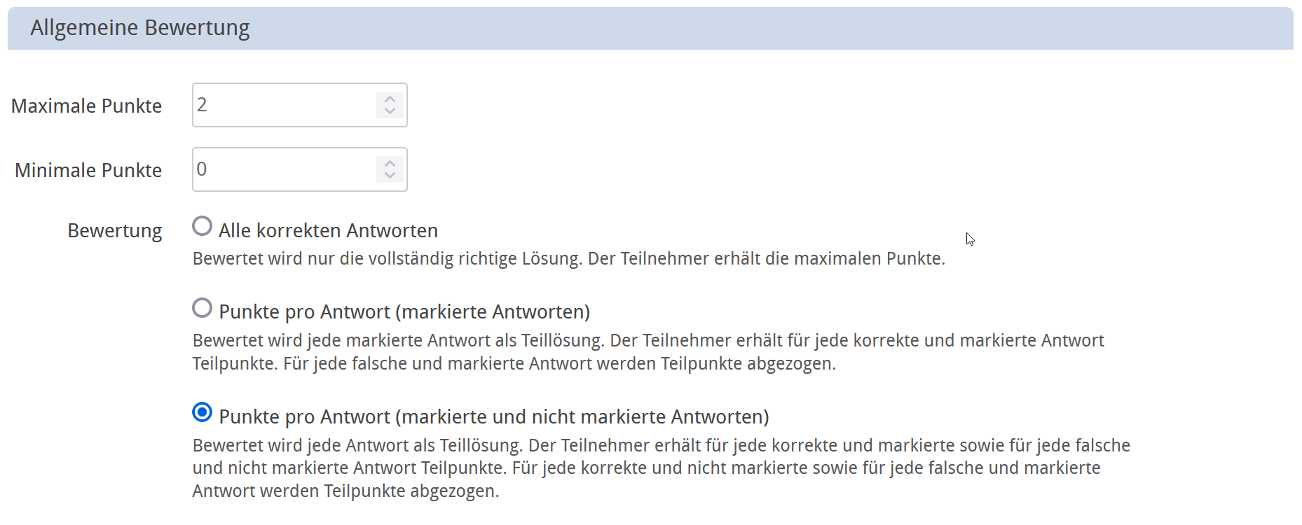1302x525 pixels.
Task: Increase Minimale Punkte with up arrow
Action: 390,164
